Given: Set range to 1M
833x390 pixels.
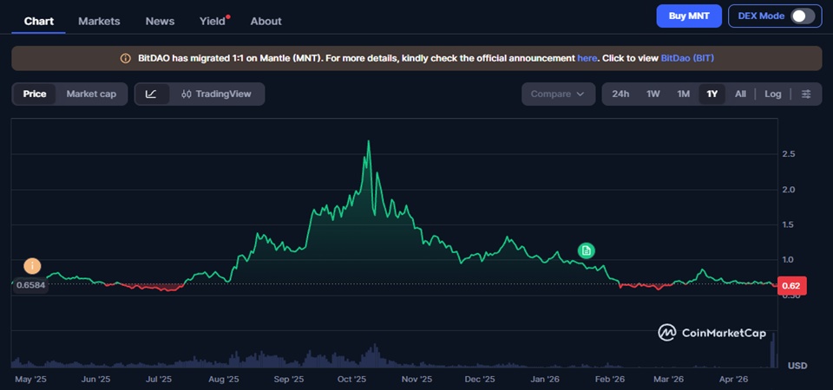Looking at the screenshot, I should tap(683, 94).
